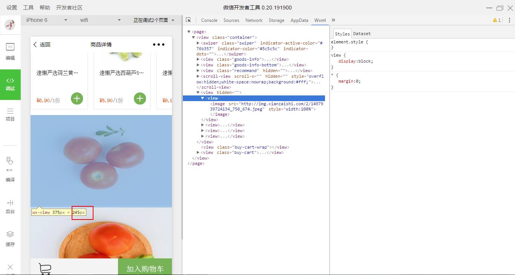The image size is (515, 275).
Task: Activate the element inspector picker icon
Action: click(189, 20)
